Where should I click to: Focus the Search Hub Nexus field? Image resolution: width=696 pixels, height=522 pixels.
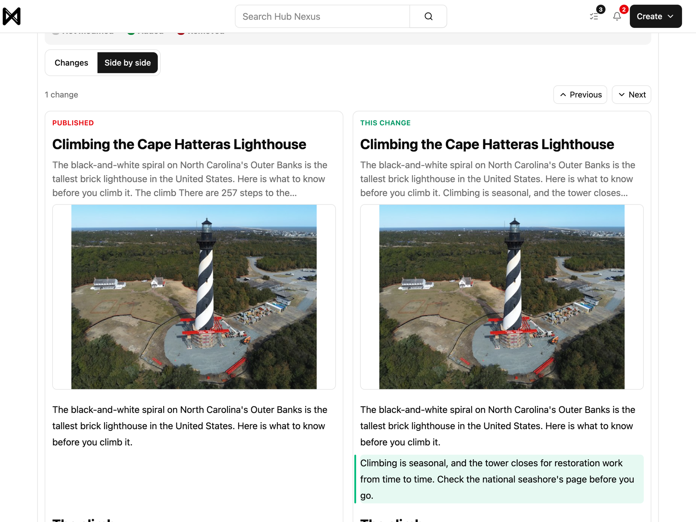coord(322,16)
